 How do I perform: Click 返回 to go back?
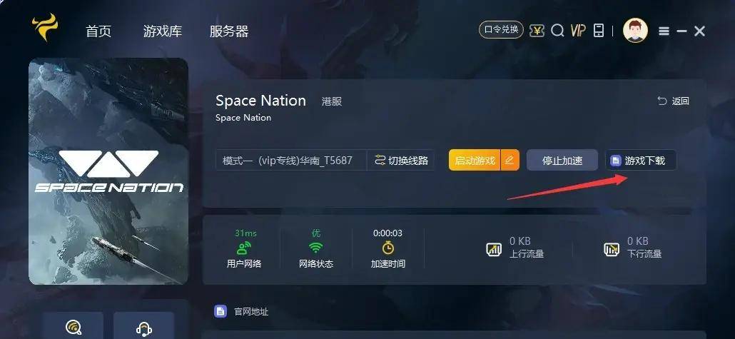point(673,101)
